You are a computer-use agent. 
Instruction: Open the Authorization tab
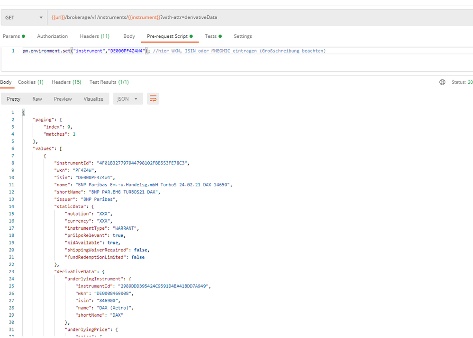tap(52, 36)
